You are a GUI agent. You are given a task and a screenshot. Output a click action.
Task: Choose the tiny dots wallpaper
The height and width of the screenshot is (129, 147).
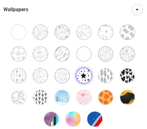tap(84, 54)
